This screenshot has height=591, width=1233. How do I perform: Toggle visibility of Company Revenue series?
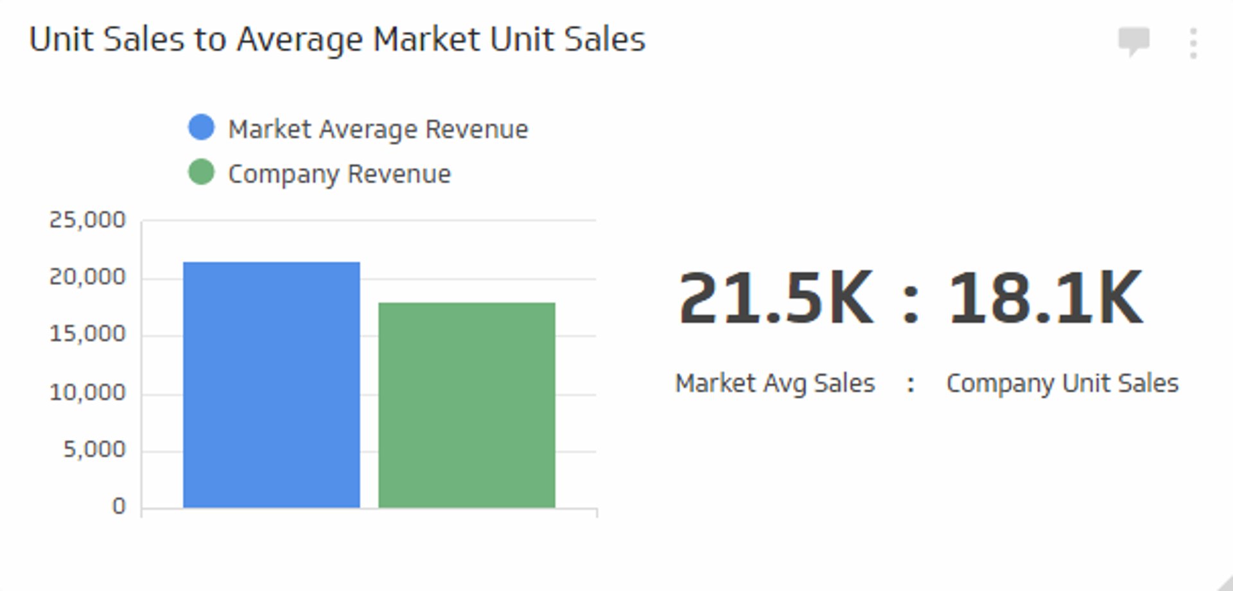pos(340,172)
